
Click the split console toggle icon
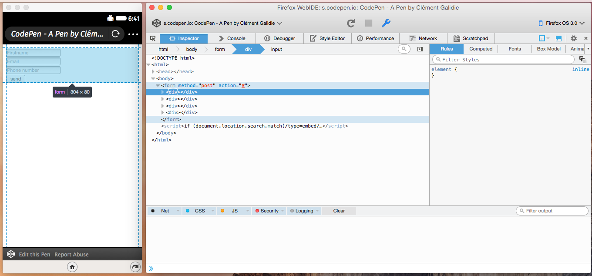[x=558, y=38]
